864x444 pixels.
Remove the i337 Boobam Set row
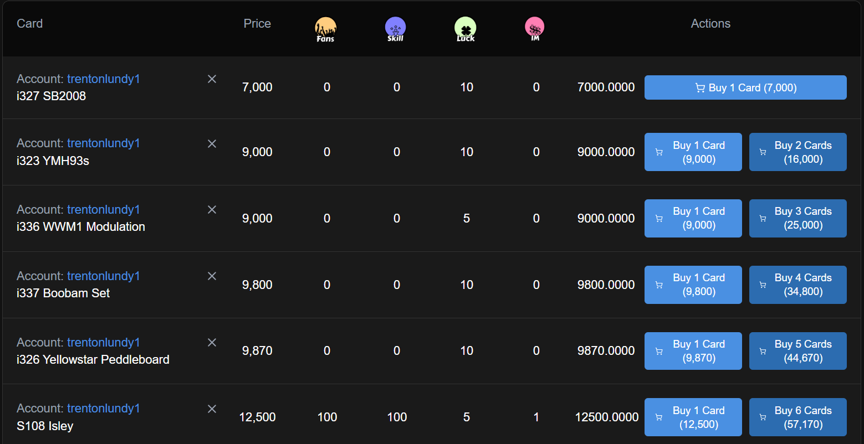[212, 276]
